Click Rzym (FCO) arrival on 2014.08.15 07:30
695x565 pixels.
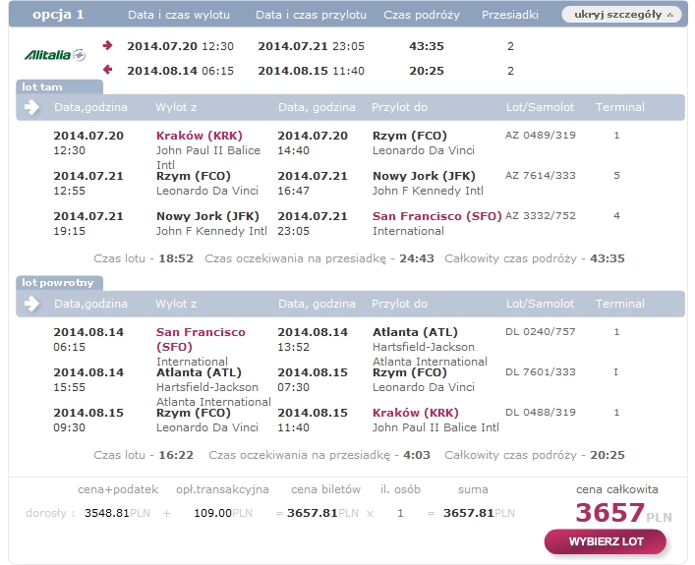click(410, 372)
